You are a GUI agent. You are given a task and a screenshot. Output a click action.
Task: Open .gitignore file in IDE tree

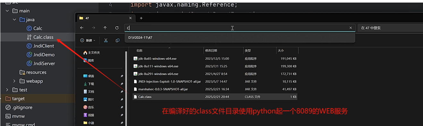coord(19,107)
